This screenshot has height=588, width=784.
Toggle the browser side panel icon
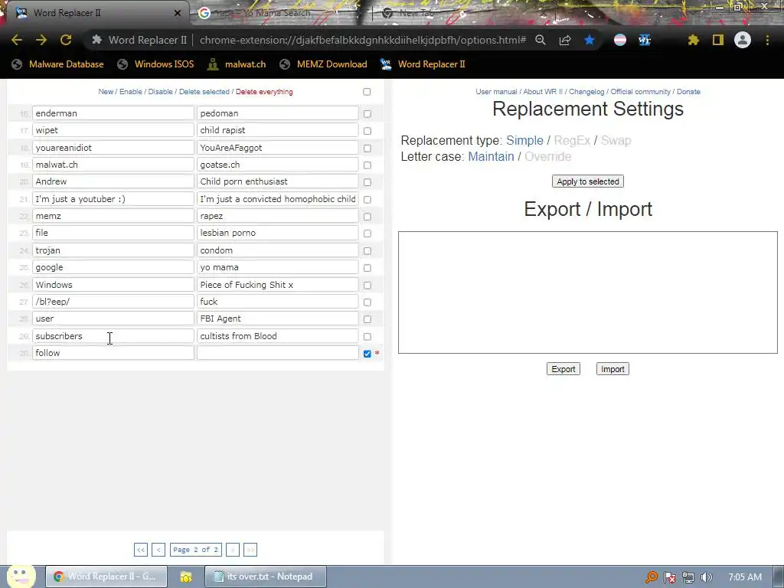pyautogui.click(x=718, y=40)
